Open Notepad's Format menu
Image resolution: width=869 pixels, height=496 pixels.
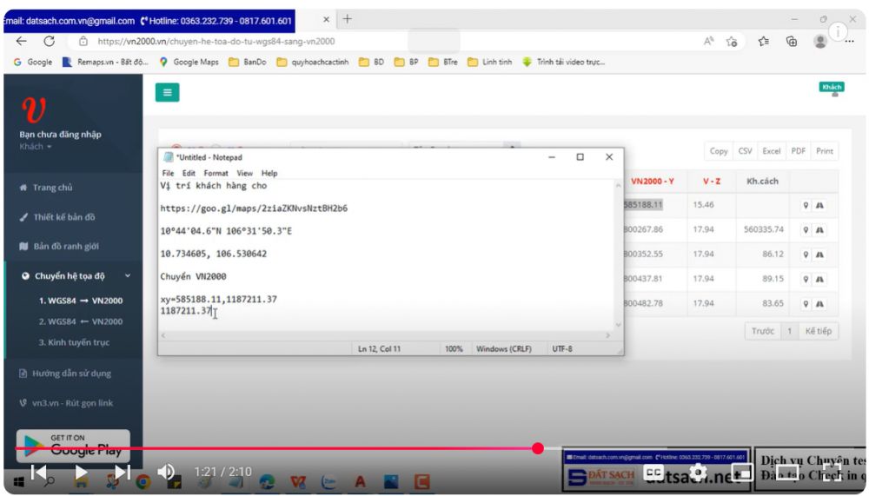(x=217, y=173)
